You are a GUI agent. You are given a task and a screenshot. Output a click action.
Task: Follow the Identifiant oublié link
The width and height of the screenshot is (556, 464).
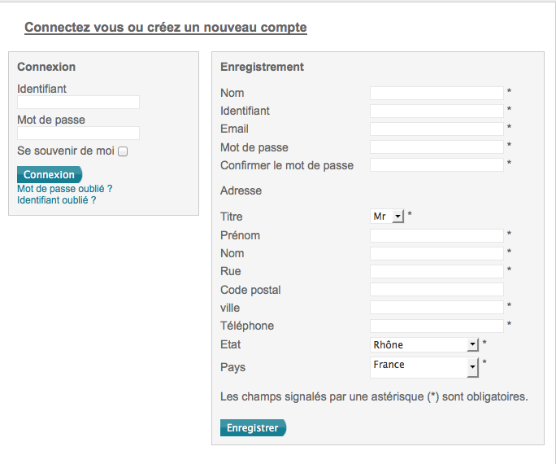[x=56, y=199]
